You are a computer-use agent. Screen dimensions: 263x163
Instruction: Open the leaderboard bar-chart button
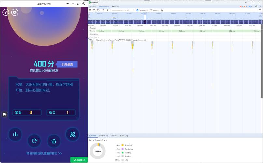(x=15, y=134)
